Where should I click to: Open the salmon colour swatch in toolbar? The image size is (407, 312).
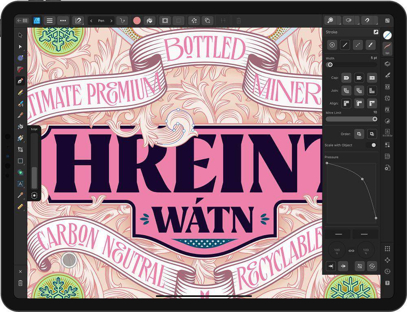click(137, 21)
